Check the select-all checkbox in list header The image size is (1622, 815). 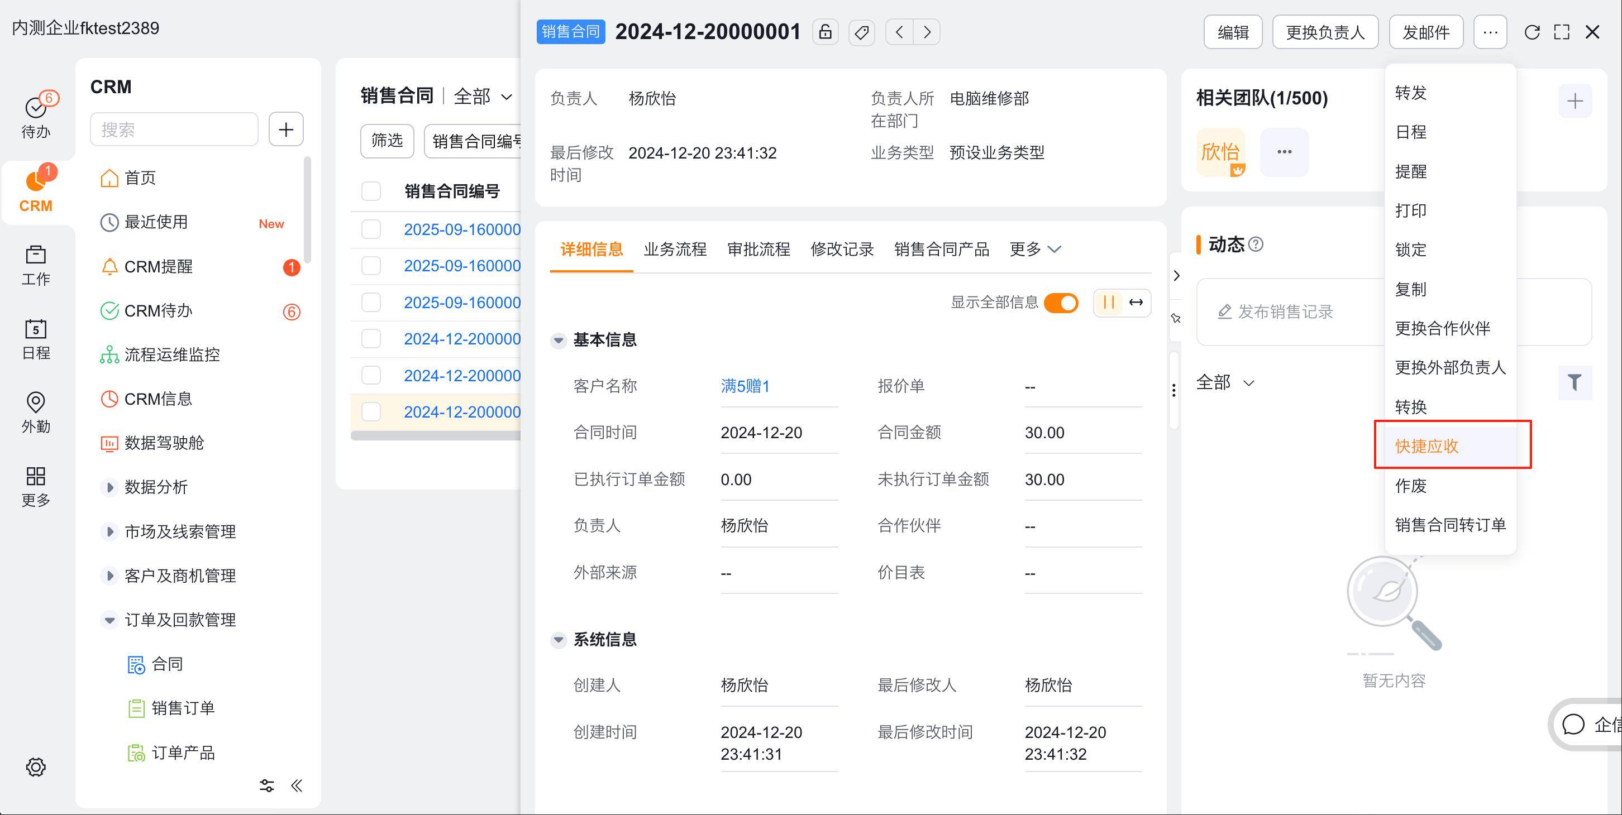(x=371, y=191)
